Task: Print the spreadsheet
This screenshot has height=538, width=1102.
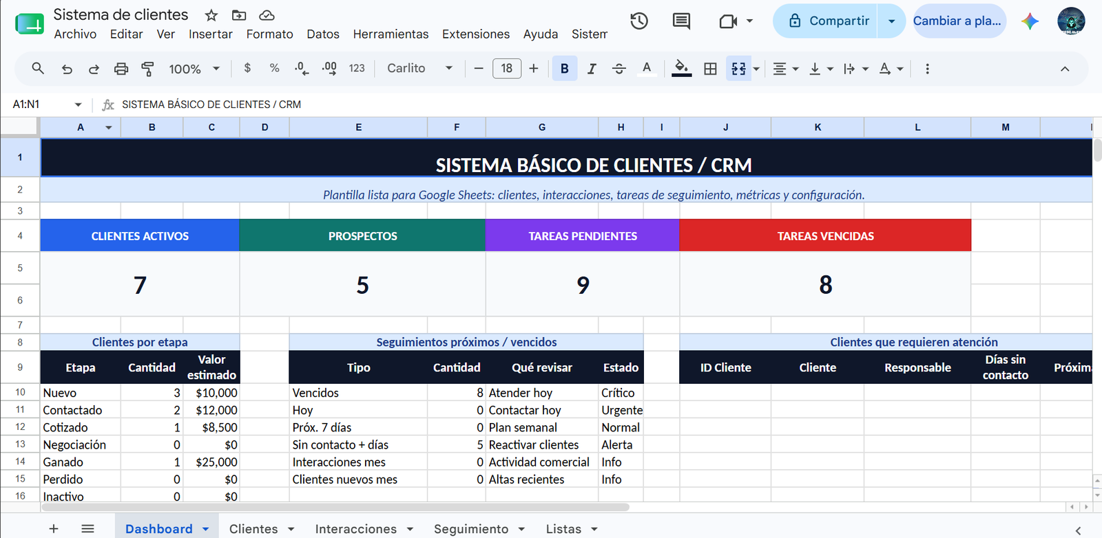Action: [x=121, y=69]
